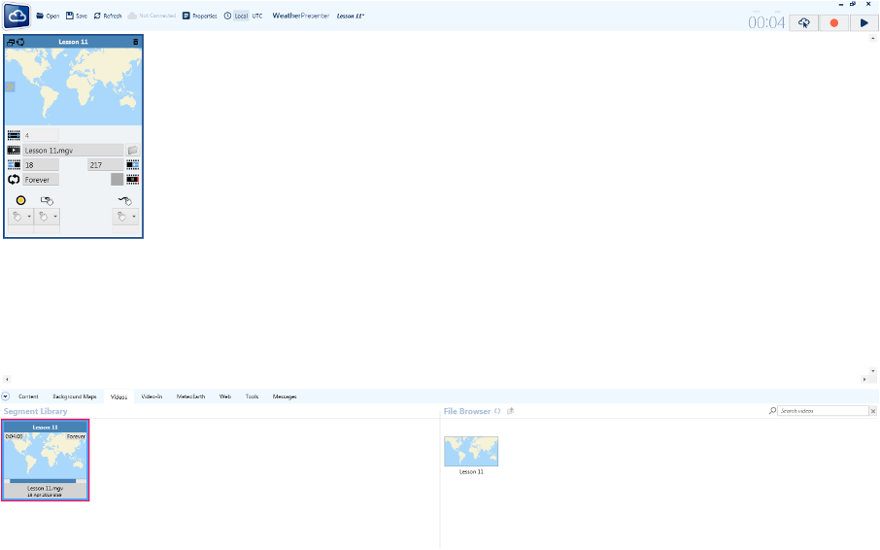The height and width of the screenshot is (550, 880).
Task: Select the start frame field showing 18
Action: [x=41, y=165]
